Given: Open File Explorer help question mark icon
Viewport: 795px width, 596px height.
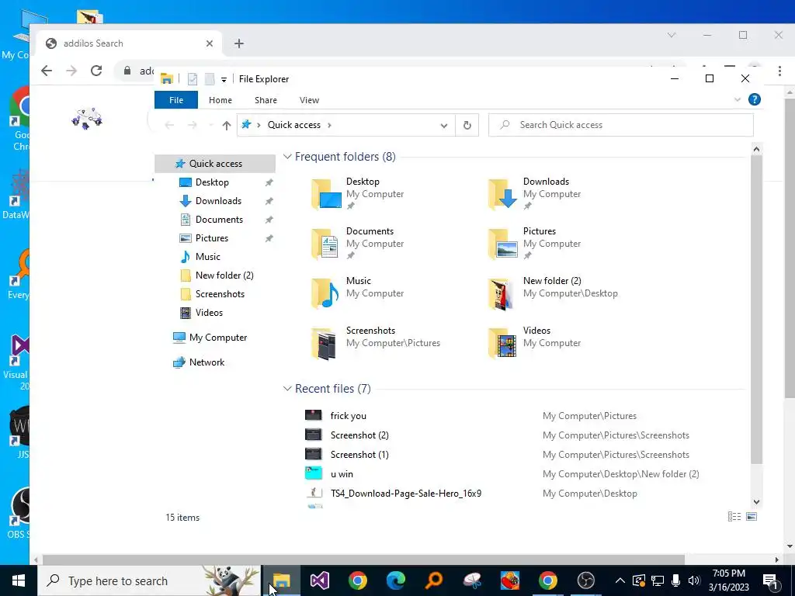Looking at the screenshot, I should pos(754,99).
